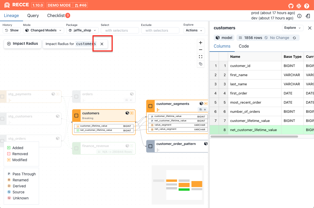Click the environment info icon
The width and height of the screenshot is (314, 208).
299,16
